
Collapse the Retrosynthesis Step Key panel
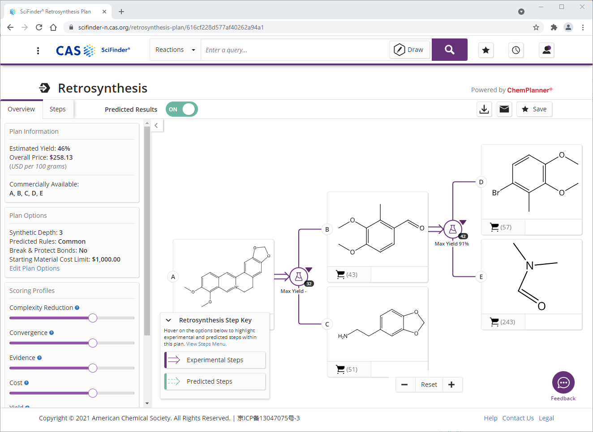[x=168, y=320]
